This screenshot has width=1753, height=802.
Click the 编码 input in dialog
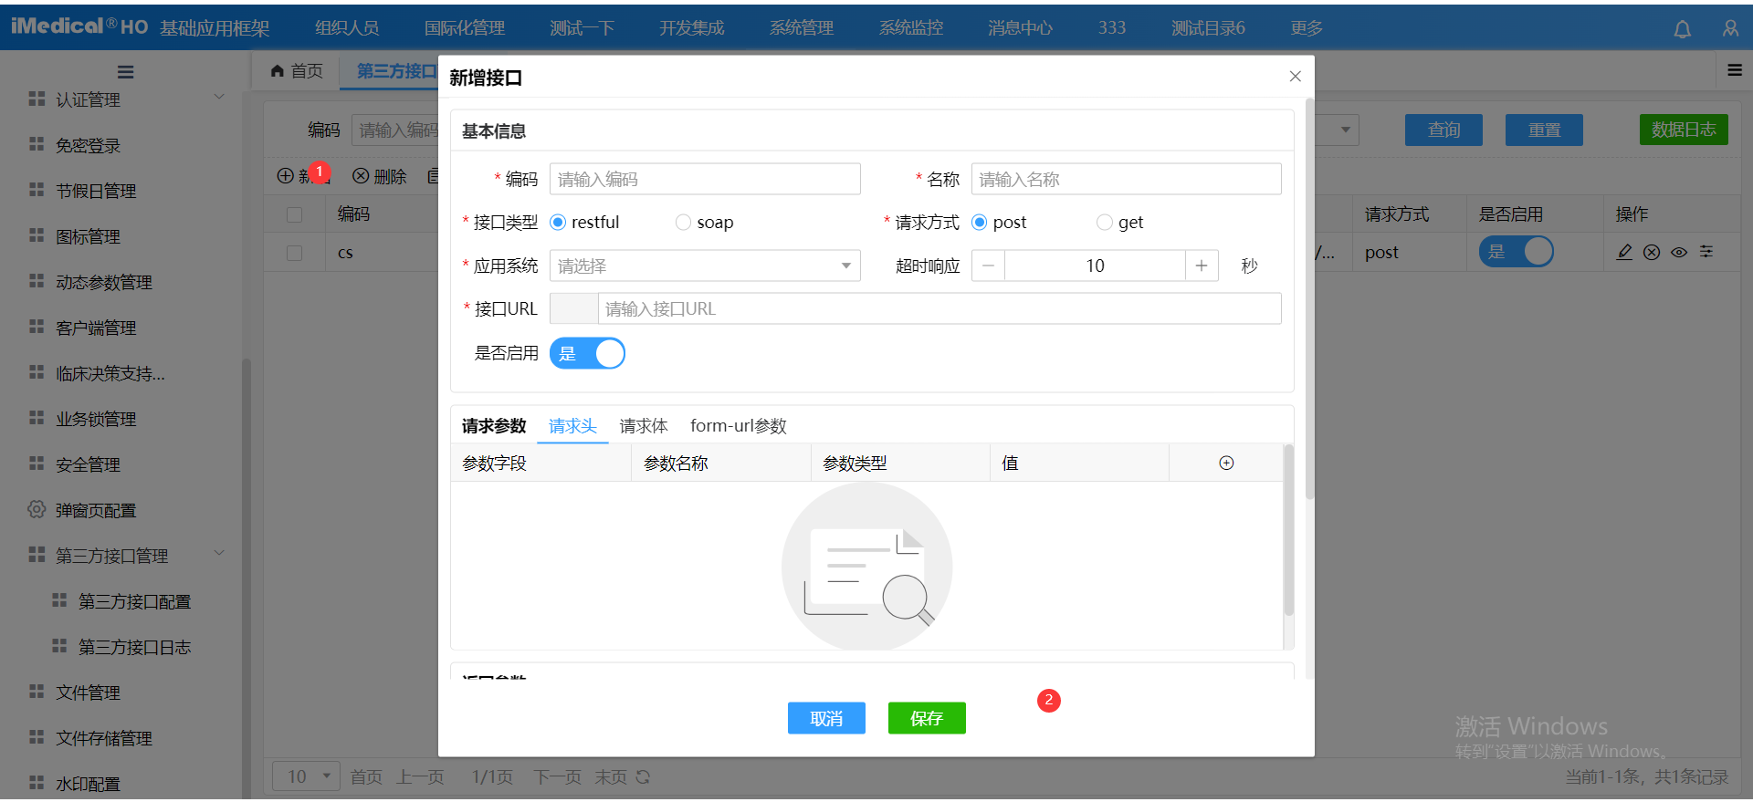coord(705,179)
